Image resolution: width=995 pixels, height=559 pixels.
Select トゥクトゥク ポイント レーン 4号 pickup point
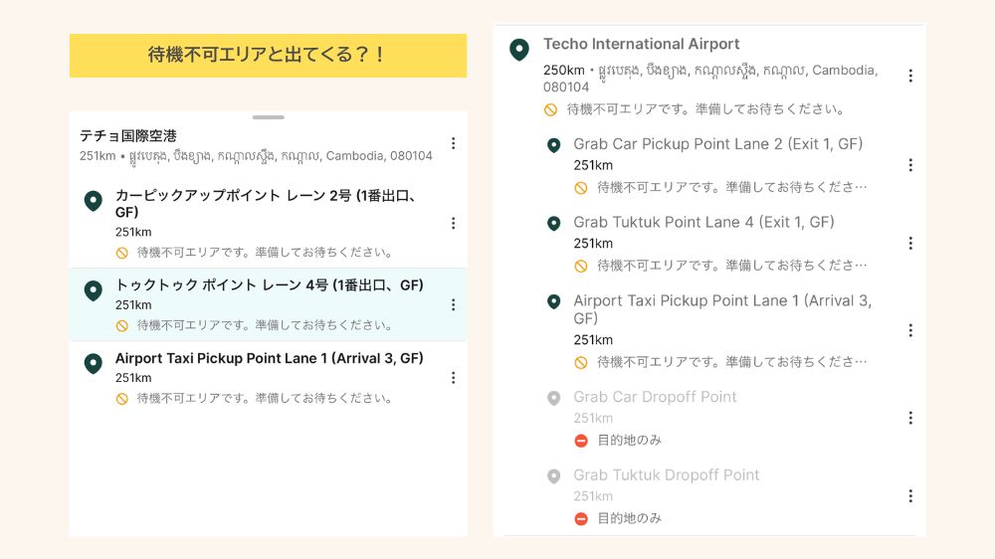pos(269,284)
